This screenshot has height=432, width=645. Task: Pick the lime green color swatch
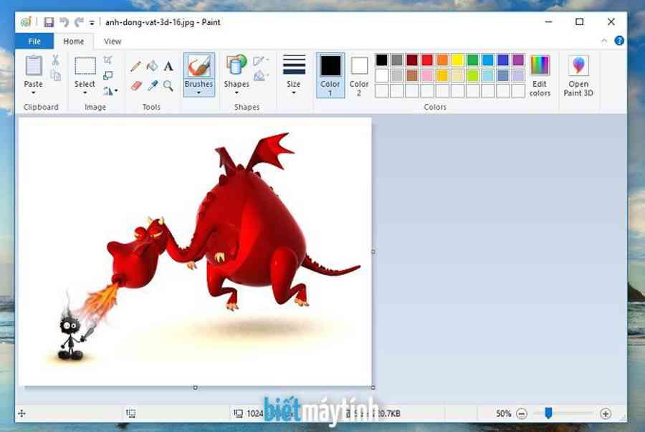point(473,76)
